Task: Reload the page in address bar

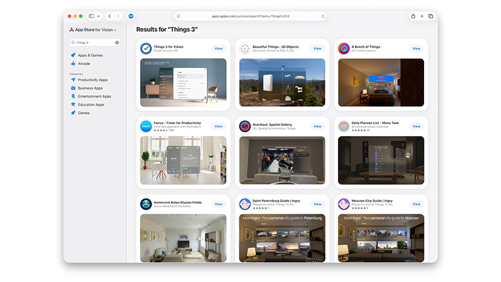Action: tap(323, 16)
